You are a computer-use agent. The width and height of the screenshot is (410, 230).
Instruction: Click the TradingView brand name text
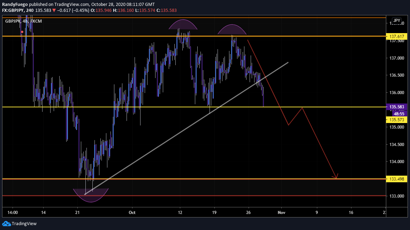[24, 224]
